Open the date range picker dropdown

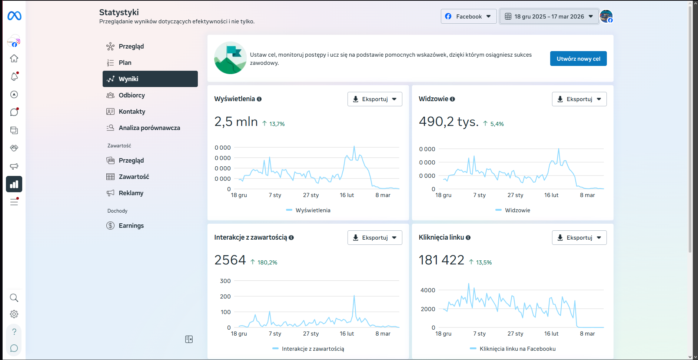549,16
